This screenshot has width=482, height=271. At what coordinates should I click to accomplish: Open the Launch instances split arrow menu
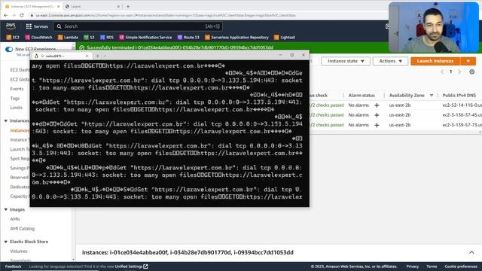(468, 61)
